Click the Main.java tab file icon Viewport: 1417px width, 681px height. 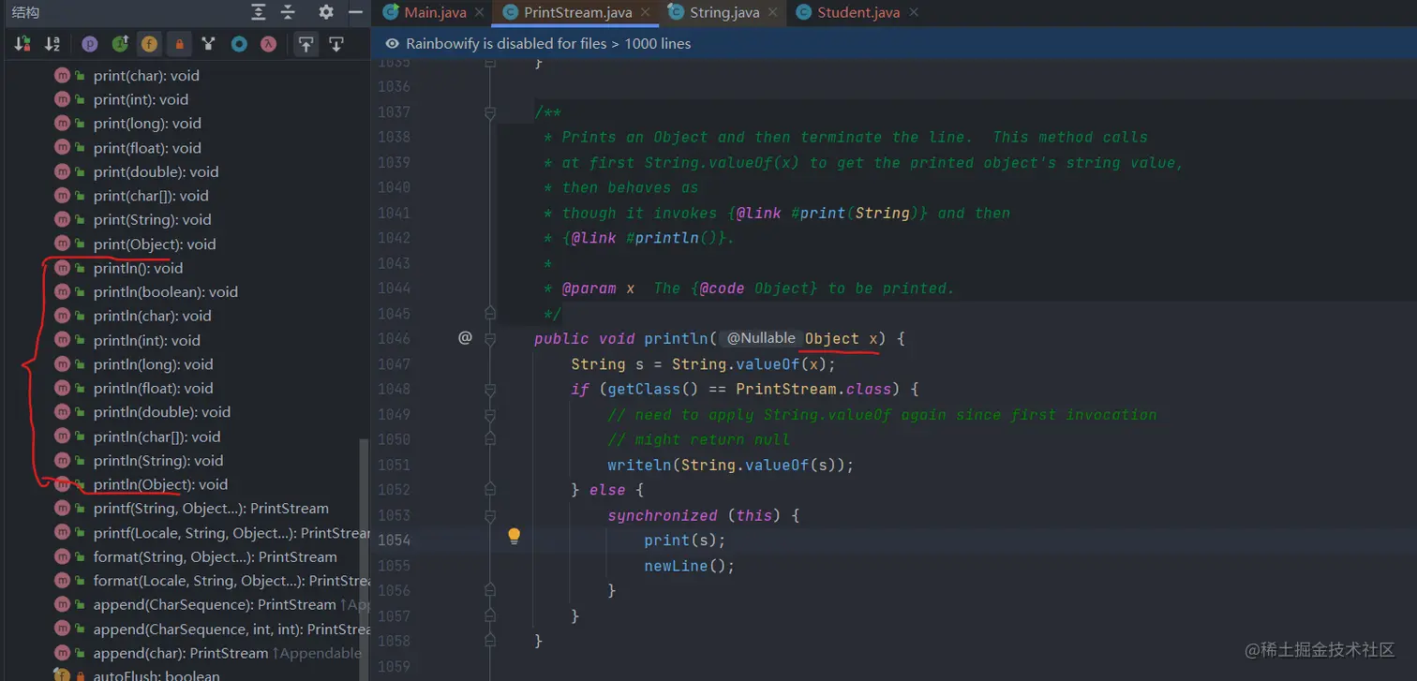[x=391, y=12]
